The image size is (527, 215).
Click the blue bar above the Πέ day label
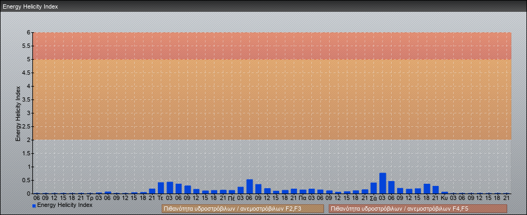click(x=232, y=192)
